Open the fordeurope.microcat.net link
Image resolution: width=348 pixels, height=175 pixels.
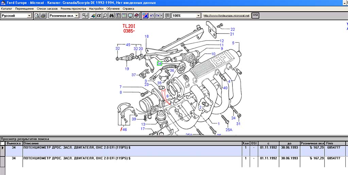coord(226,16)
